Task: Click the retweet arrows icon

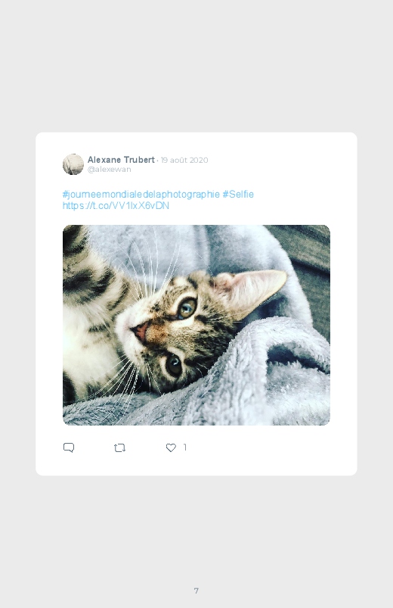Action: 119,447
